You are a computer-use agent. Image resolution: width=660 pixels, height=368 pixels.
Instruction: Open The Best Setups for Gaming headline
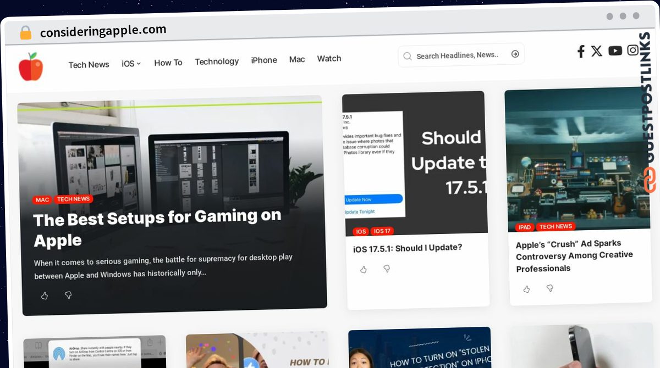pos(157,228)
